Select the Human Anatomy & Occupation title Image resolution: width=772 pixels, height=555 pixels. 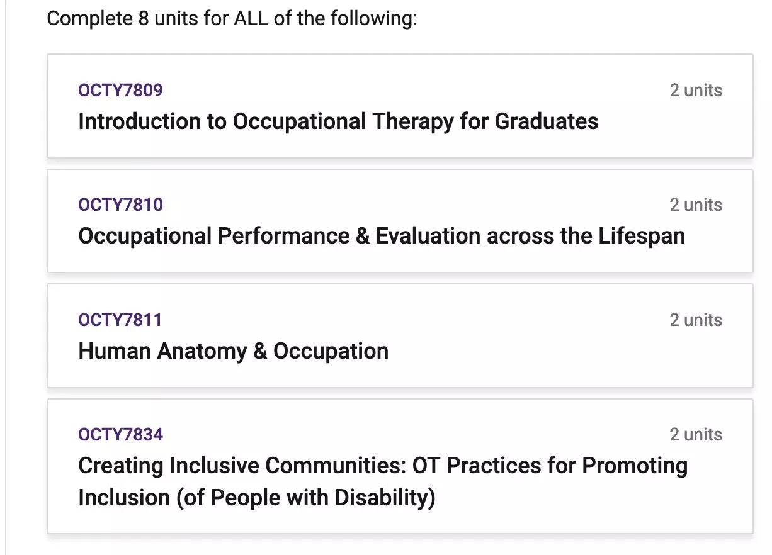233,350
